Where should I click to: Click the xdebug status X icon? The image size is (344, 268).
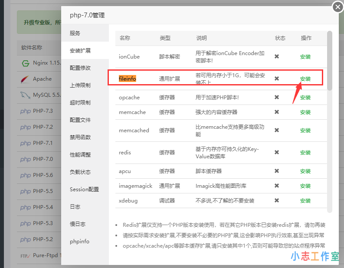(x=277, y=200)
